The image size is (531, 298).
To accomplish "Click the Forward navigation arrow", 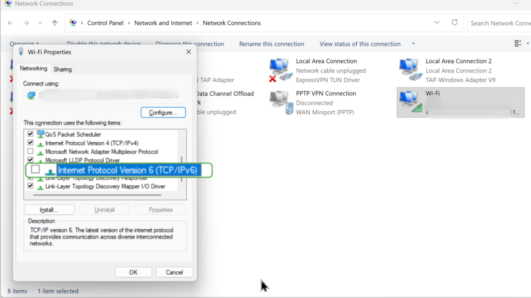I will tap(26, 23).
